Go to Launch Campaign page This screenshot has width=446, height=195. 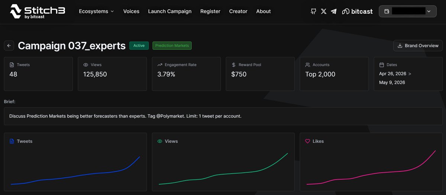170,11
